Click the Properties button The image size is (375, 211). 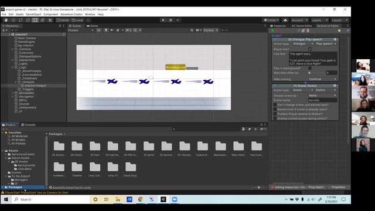338,188
